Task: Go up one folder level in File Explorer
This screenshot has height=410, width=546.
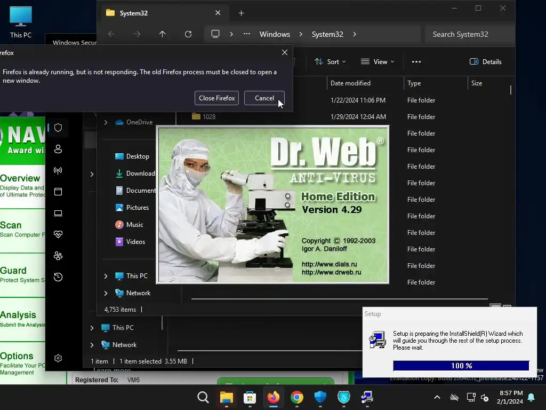Action: 162,34
